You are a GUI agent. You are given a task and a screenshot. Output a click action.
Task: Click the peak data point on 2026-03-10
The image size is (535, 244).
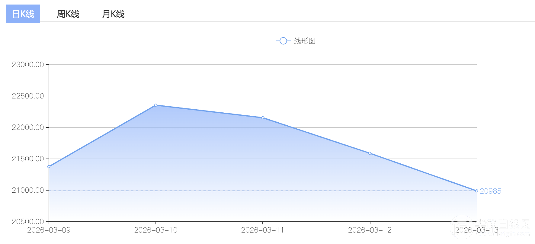coord(156,105)
